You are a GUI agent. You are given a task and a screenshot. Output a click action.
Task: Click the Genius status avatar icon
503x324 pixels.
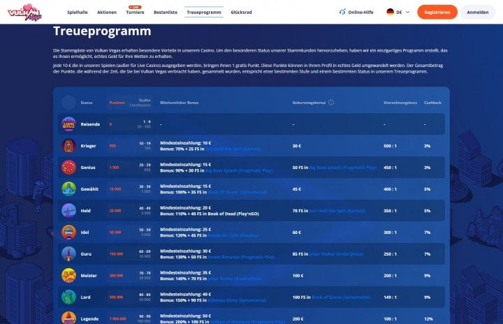click(x=68, y=168)
